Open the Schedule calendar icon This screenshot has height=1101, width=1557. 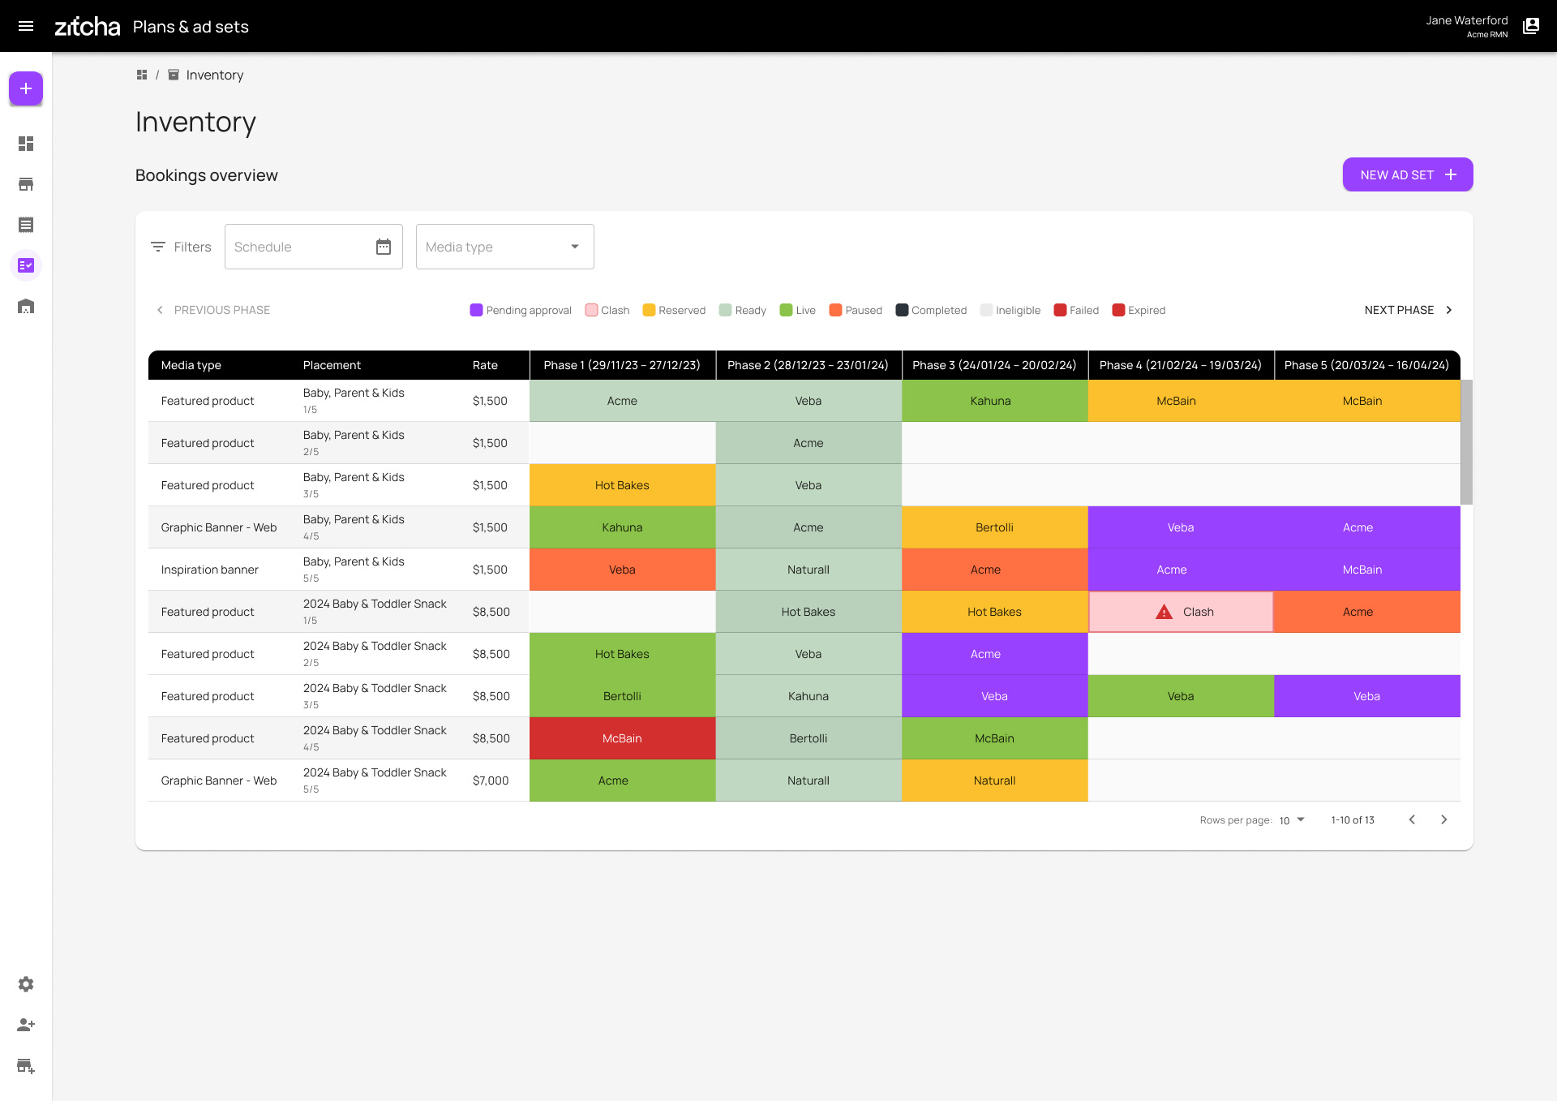coord(384,247)
